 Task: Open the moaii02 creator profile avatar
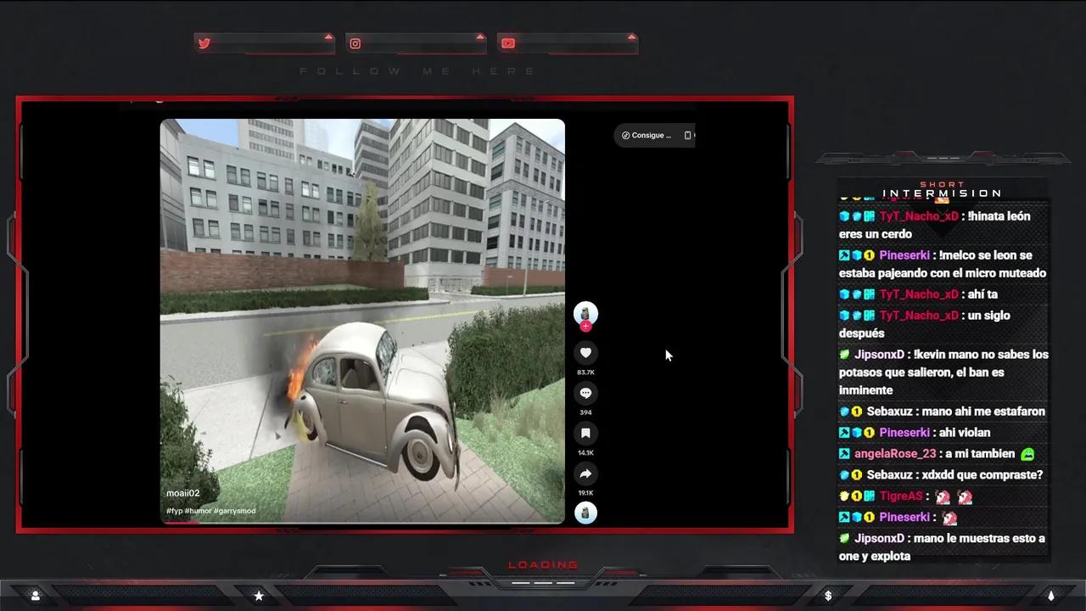(x=585, y=313)
